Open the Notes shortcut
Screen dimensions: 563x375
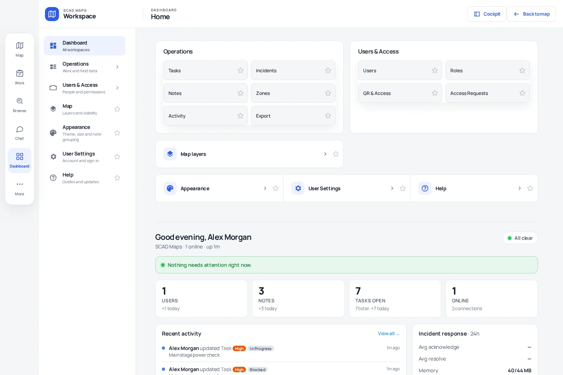point(206,93)
